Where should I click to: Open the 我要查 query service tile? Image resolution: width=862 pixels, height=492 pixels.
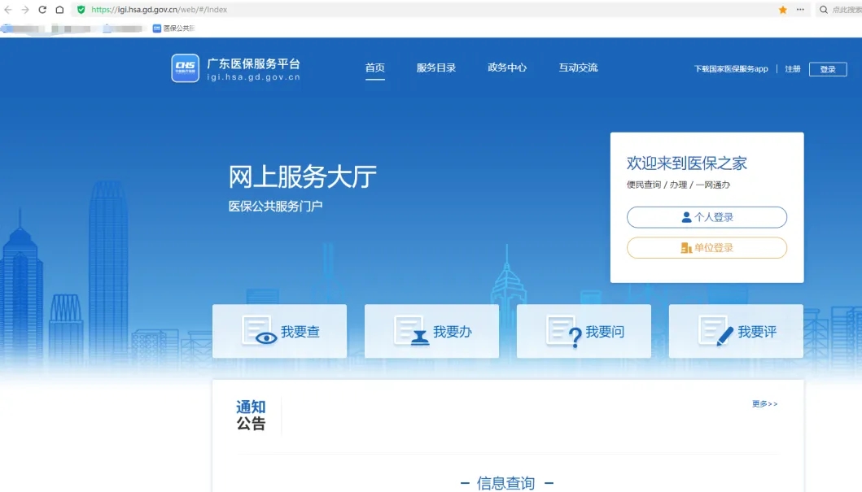279,332
